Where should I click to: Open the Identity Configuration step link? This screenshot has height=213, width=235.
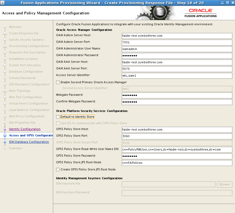click(x=25, y=129)
